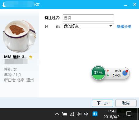The width and height of the screenshot is (139, 120).
Task: Close the add friend window
Action: coord(135,5)
